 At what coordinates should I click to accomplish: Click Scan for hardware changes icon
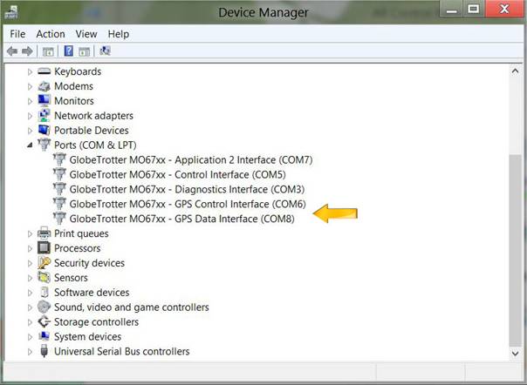[105, 51]
